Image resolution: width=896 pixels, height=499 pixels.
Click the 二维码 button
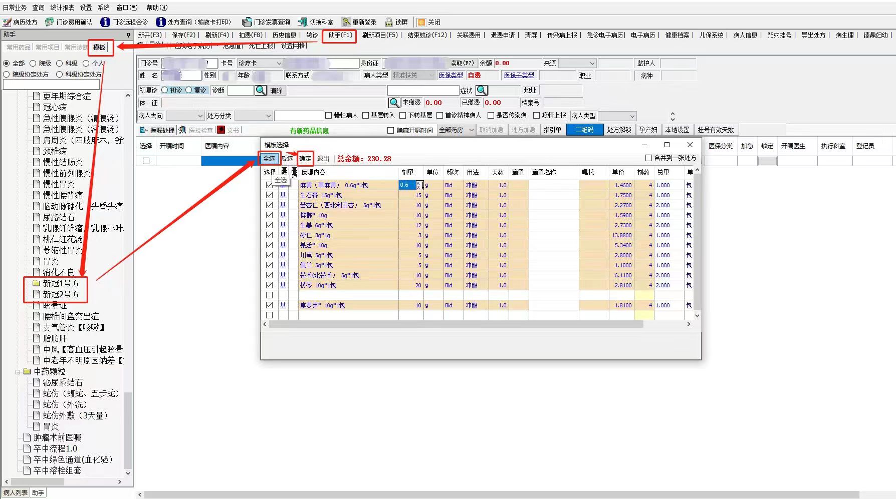point(584,130)
